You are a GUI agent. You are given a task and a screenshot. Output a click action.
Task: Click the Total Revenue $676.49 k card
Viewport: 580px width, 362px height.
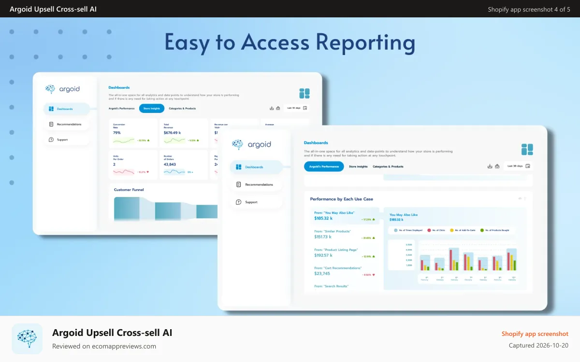(x=184, y=133)
